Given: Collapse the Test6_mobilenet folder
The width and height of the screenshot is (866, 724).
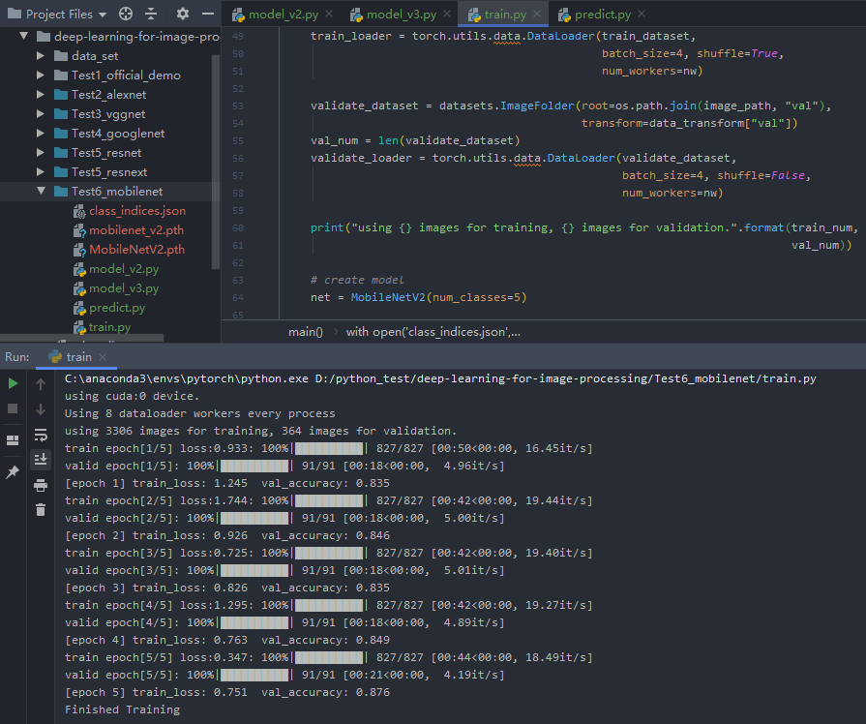Looking at the screenshot, I should click(x=41, y=192).
